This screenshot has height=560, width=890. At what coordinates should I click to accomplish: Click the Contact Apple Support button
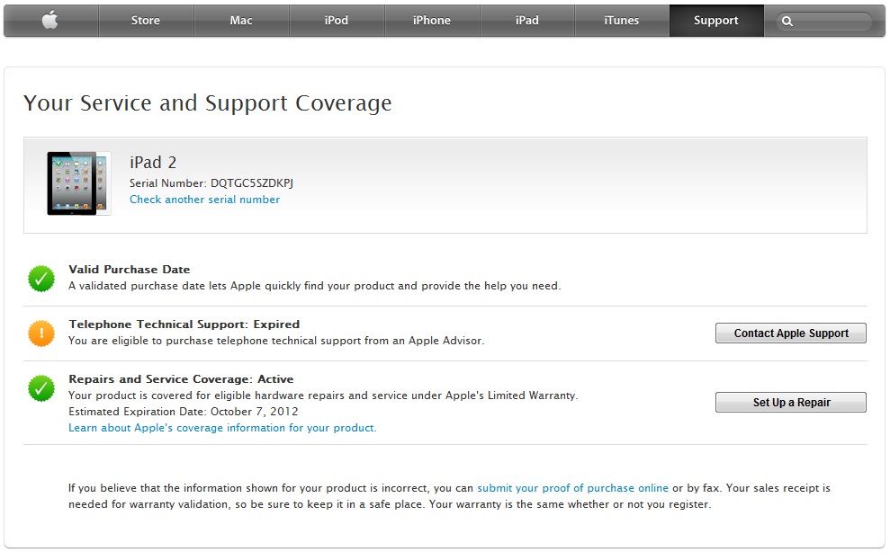point(791,333)
